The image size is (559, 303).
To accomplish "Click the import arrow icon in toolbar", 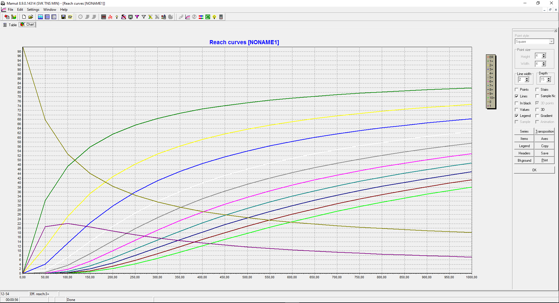I will 7,17.
